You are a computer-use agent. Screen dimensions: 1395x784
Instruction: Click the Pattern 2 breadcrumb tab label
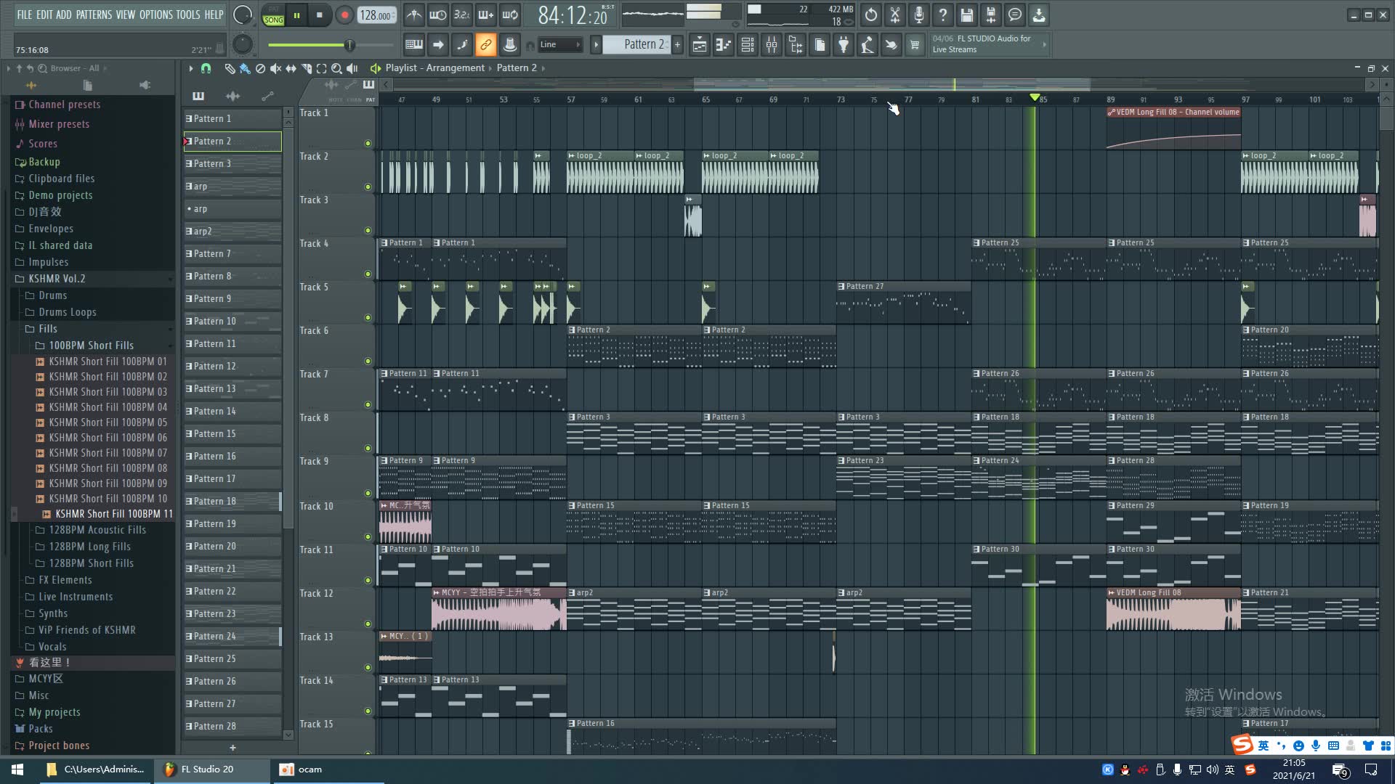[517, 67]
